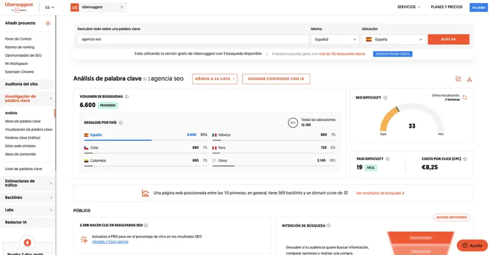Viewport: 490px width, 255px height.
Task: Click the Colombia flag icon
Action: [x=86, y=161]
